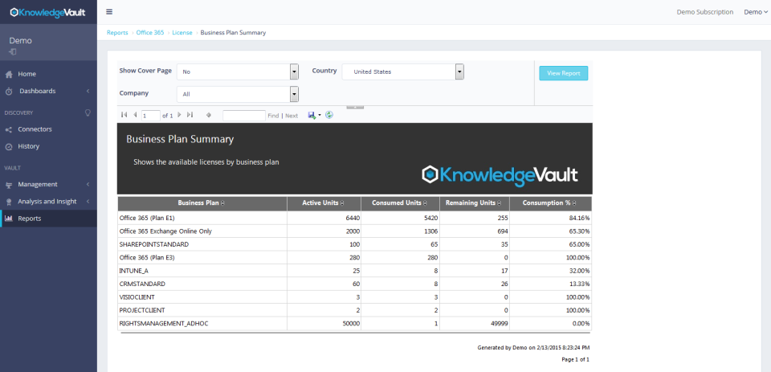Click the Next search link
The image size is (771, 372).
point(292,116)
